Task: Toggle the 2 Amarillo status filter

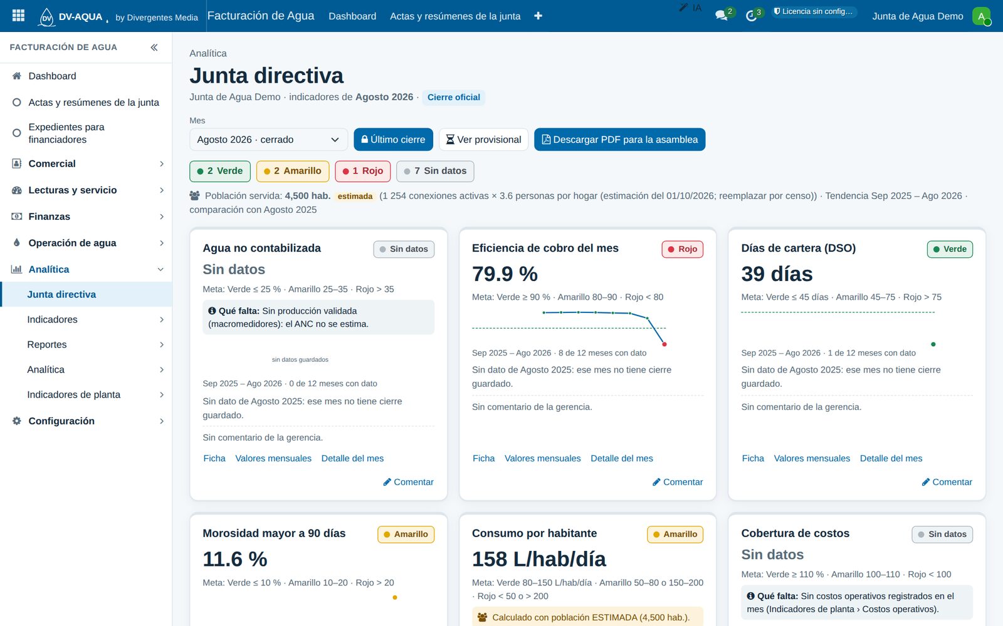Action: pos(293,171)
